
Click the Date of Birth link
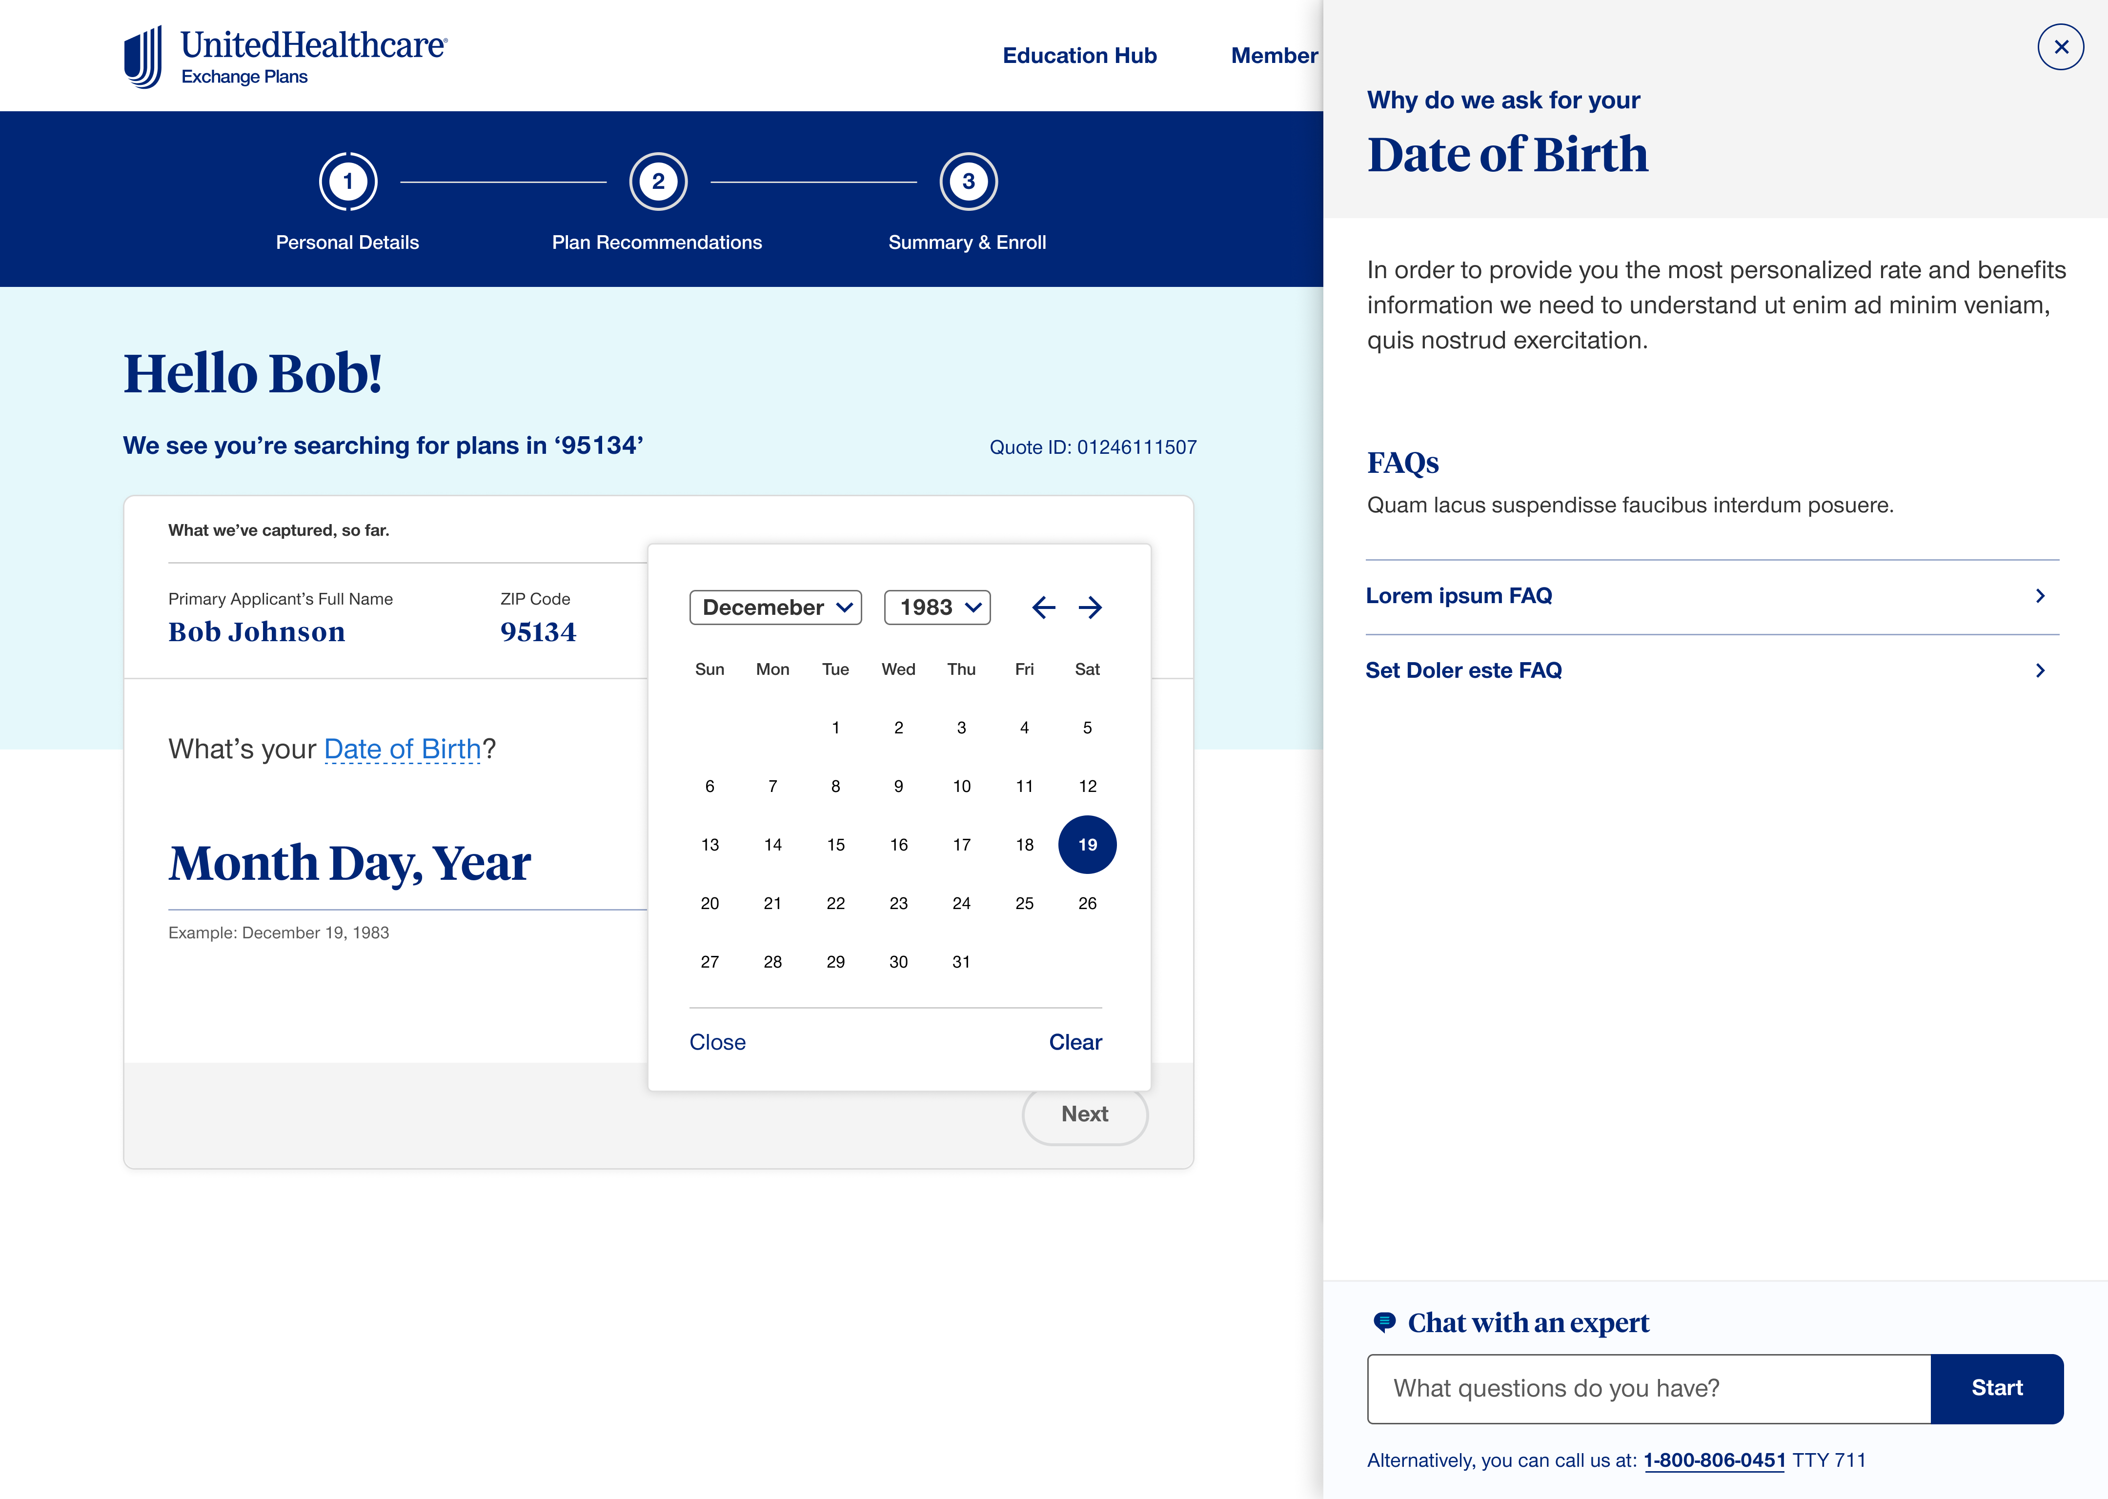(x=403, y=749)
